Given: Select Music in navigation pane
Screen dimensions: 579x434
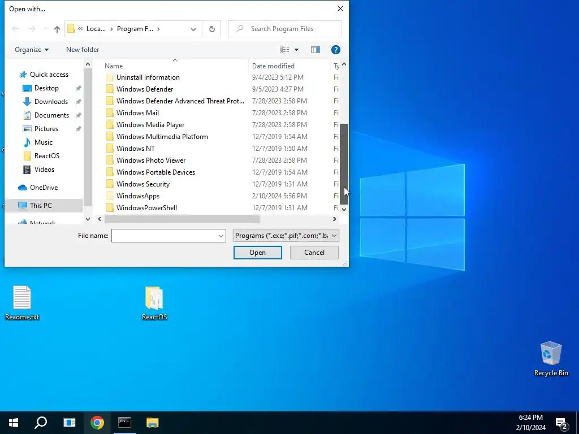Looking at the screenshot, I should [x=43, y=142].
